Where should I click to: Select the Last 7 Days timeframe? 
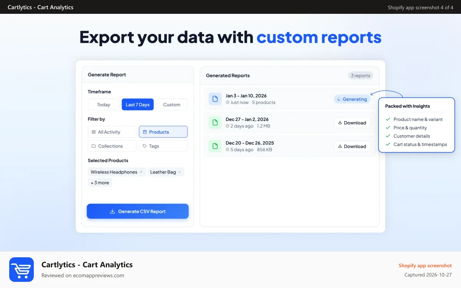point(138,104)
